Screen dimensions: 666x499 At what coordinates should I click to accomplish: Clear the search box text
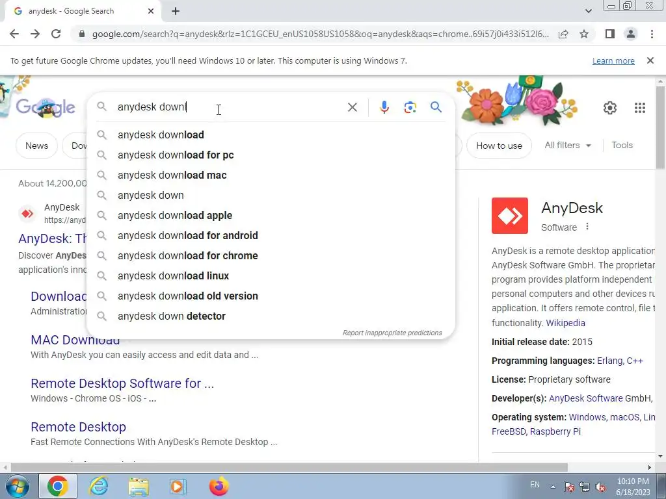pos(352,107)
